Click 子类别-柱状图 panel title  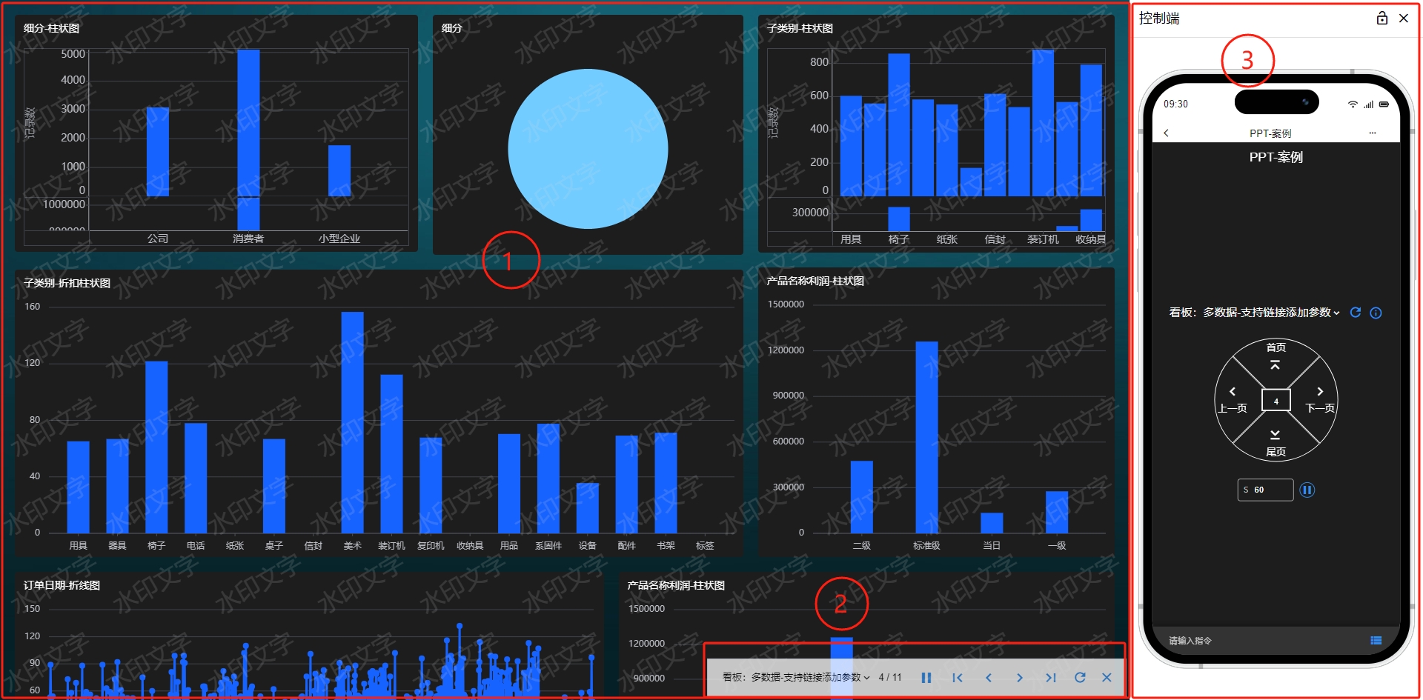tap(800, 28)
